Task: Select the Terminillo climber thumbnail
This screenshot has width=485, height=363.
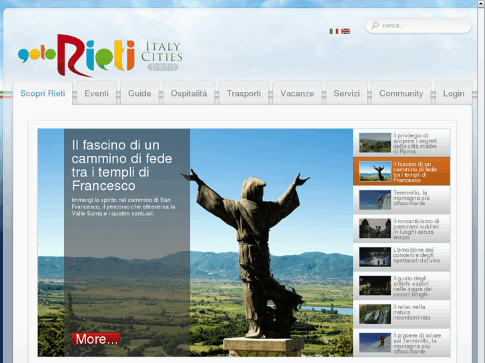Action: coord(375,200)
